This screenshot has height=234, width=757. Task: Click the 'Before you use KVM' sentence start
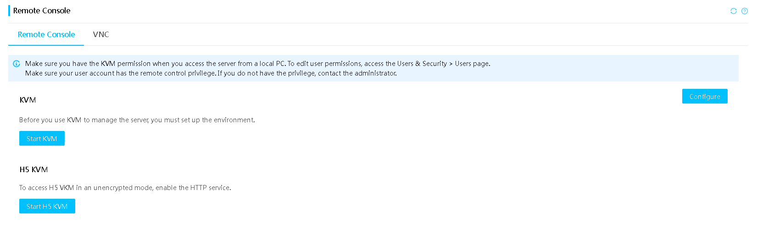pos(50,120)
